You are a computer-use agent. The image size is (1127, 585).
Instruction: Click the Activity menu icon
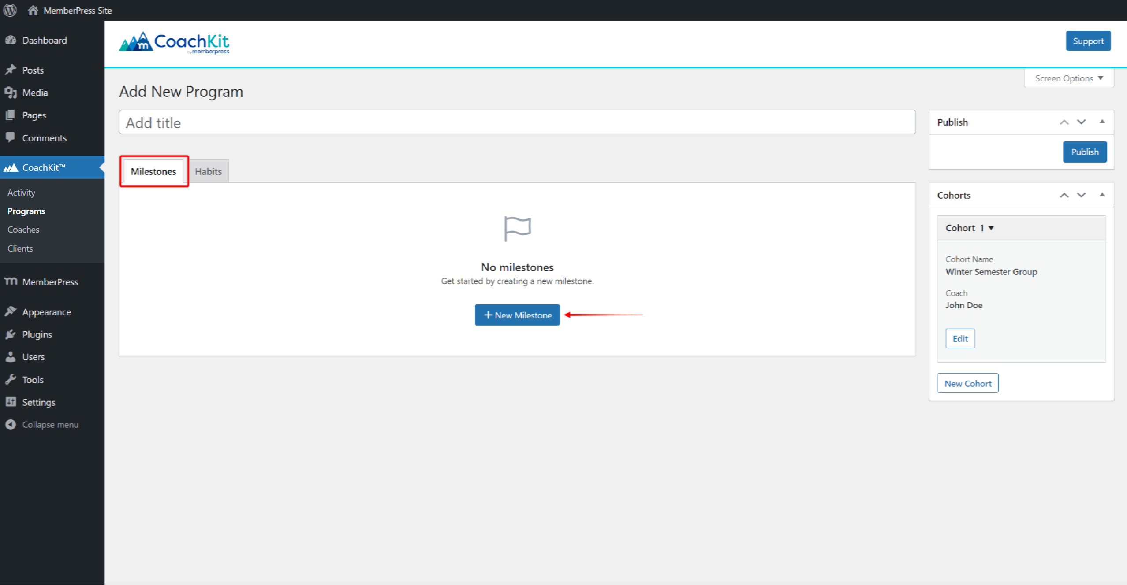[21, 192]
